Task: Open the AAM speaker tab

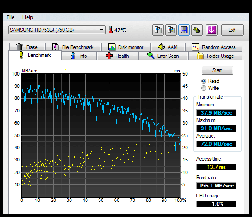Action: (x=168, y=47)
